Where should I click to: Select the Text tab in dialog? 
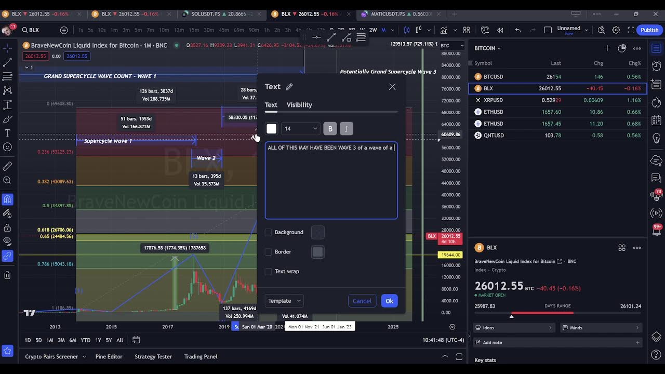pyautogui.click(x=271, y=105)
